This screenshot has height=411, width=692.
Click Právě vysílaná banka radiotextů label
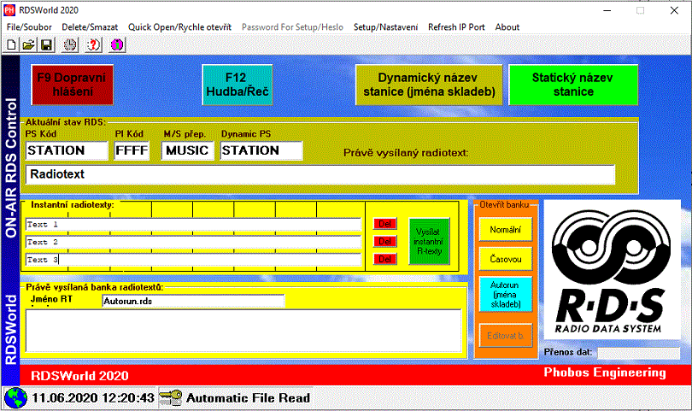coord(95,287)
